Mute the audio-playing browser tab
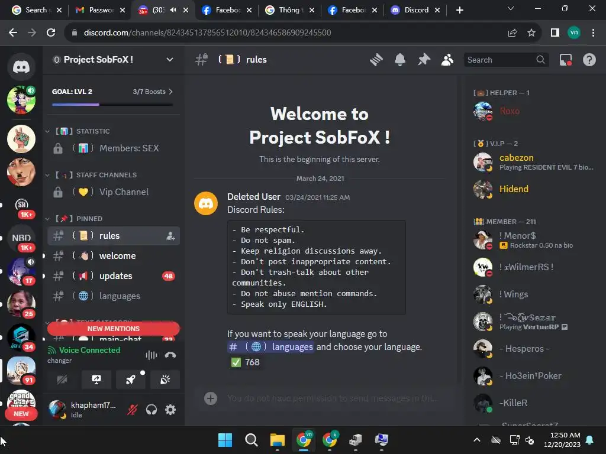 173,10
